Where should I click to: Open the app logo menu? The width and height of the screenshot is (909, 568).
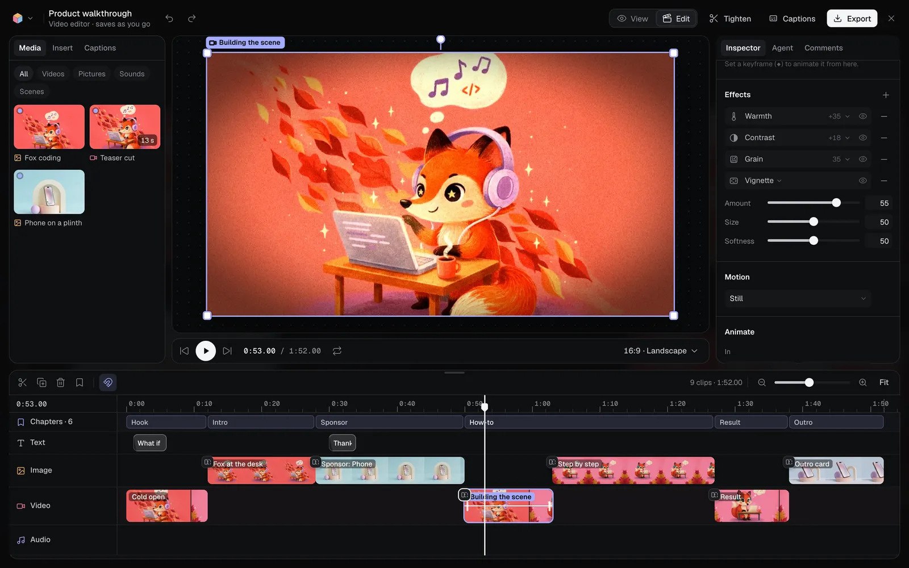coord(22,19)
